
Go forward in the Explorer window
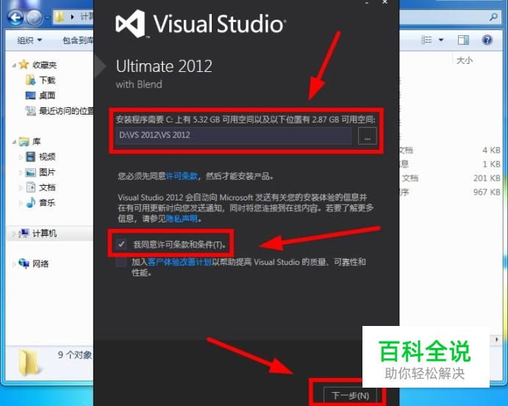tap(34, 17)
